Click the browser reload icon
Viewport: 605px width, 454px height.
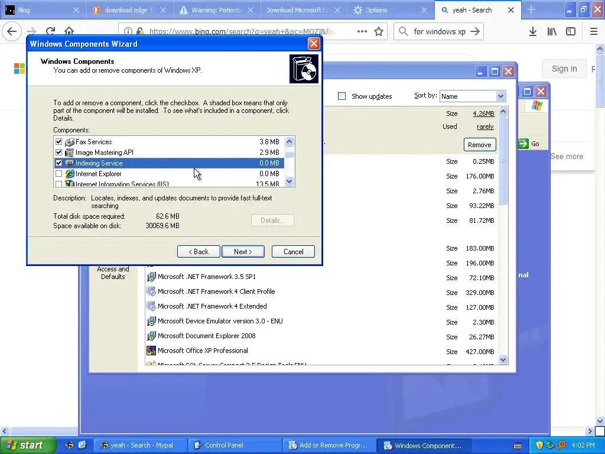(50, 31)
